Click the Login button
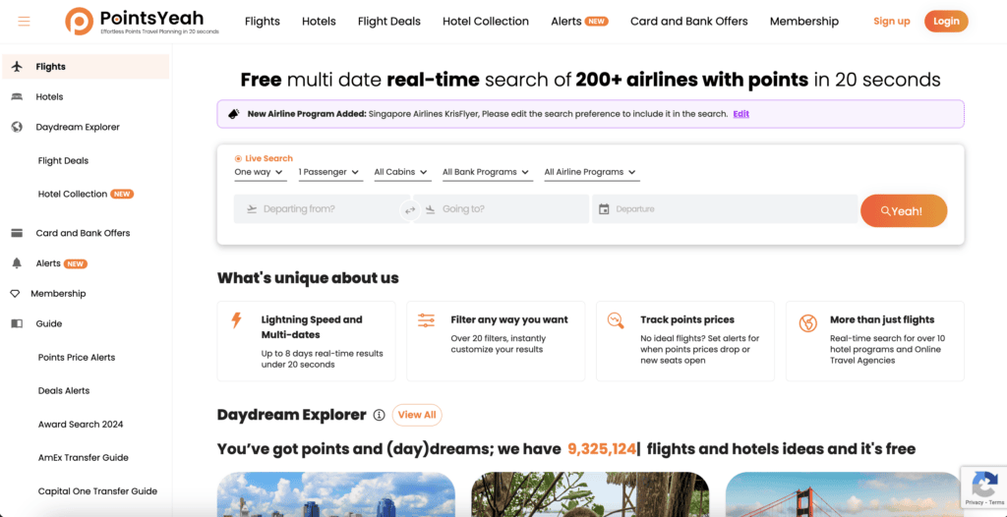1007x517 pixels. [x=946, y=22]
